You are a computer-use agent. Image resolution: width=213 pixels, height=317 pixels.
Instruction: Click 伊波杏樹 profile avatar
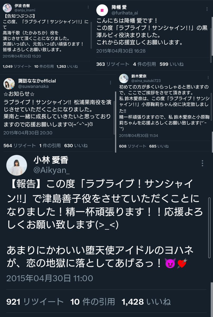7,8
